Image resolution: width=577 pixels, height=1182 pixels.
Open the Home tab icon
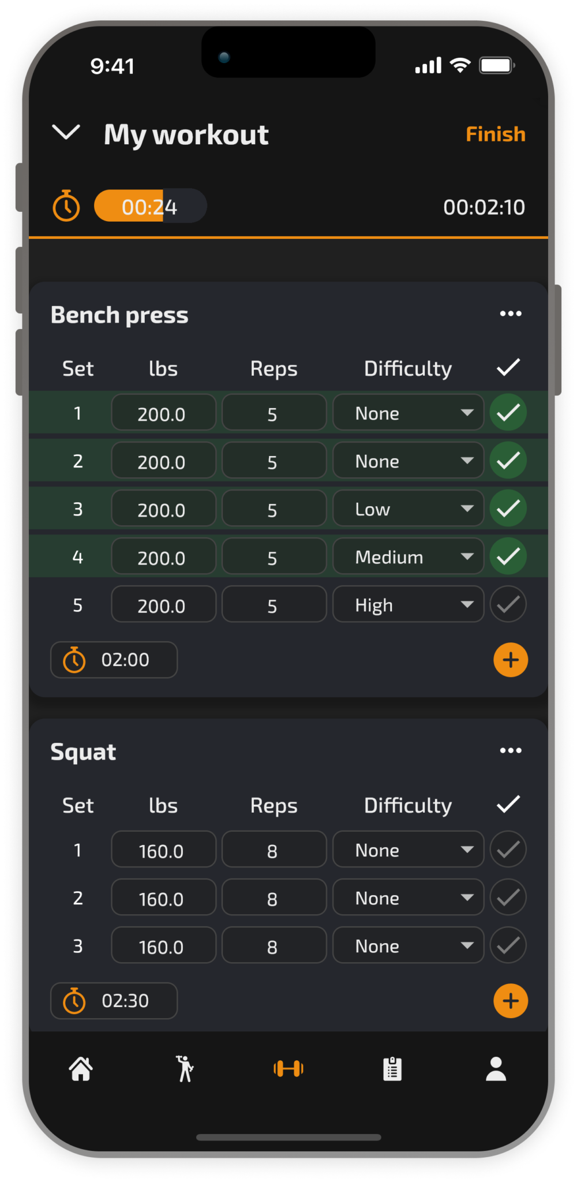[81, 1069]
